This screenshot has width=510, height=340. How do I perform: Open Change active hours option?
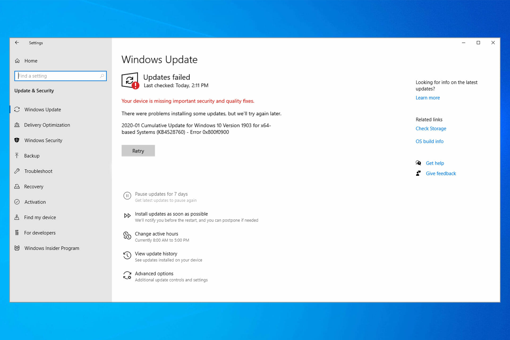coord(156,234)
